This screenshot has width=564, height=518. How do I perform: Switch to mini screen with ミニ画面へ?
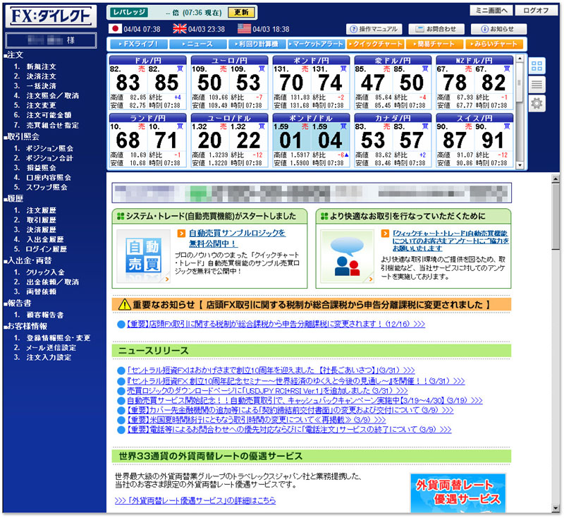491,11
